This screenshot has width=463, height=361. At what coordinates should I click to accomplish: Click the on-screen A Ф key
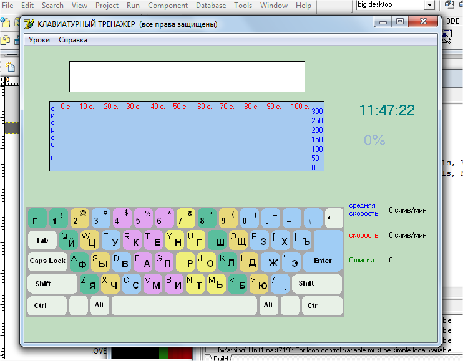[79, 261]
